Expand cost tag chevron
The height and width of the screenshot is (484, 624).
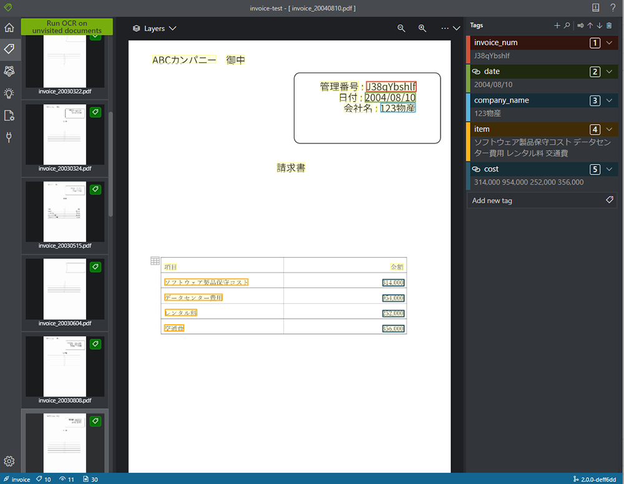click(x=609, y=169)
